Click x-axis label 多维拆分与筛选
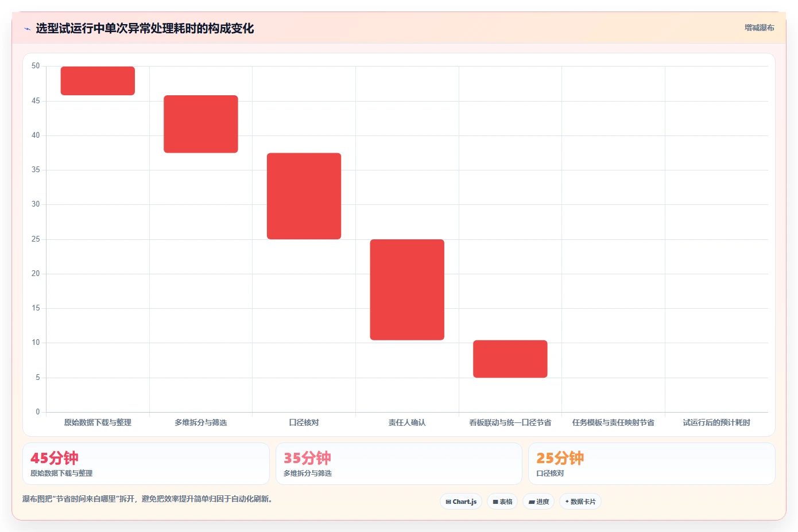The image size is (798, 532). coord(201,422)
